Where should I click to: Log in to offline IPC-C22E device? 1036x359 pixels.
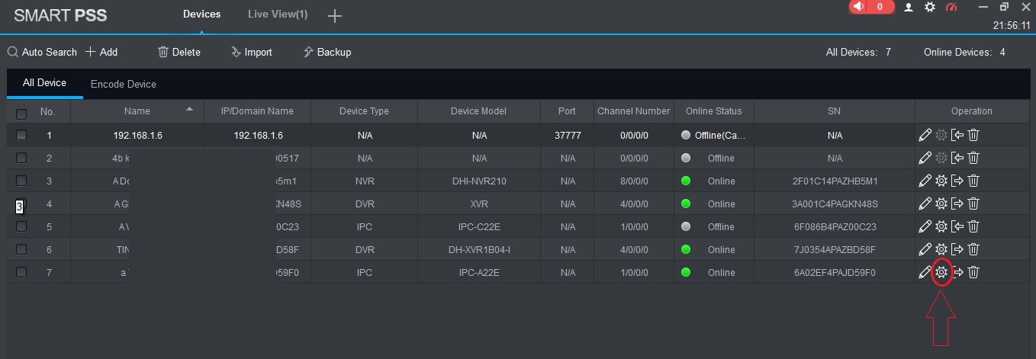point(957,226)
